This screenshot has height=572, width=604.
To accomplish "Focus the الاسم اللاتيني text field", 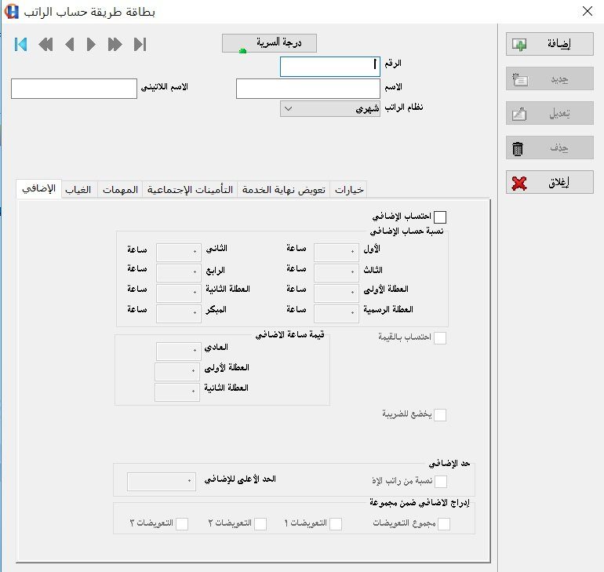I will pos(74,89).
